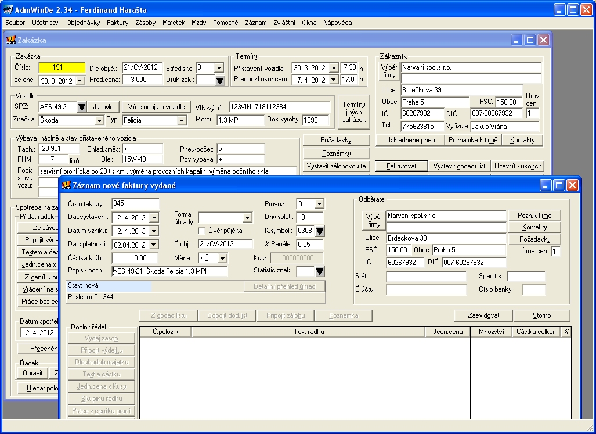Click the Zakázka window title icon
This screenshot has width=596, height=434.
(11, 40)
